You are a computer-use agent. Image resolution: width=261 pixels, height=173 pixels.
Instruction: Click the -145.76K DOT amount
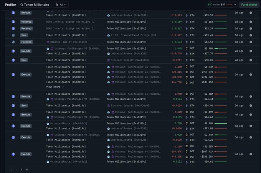[176, 82]
